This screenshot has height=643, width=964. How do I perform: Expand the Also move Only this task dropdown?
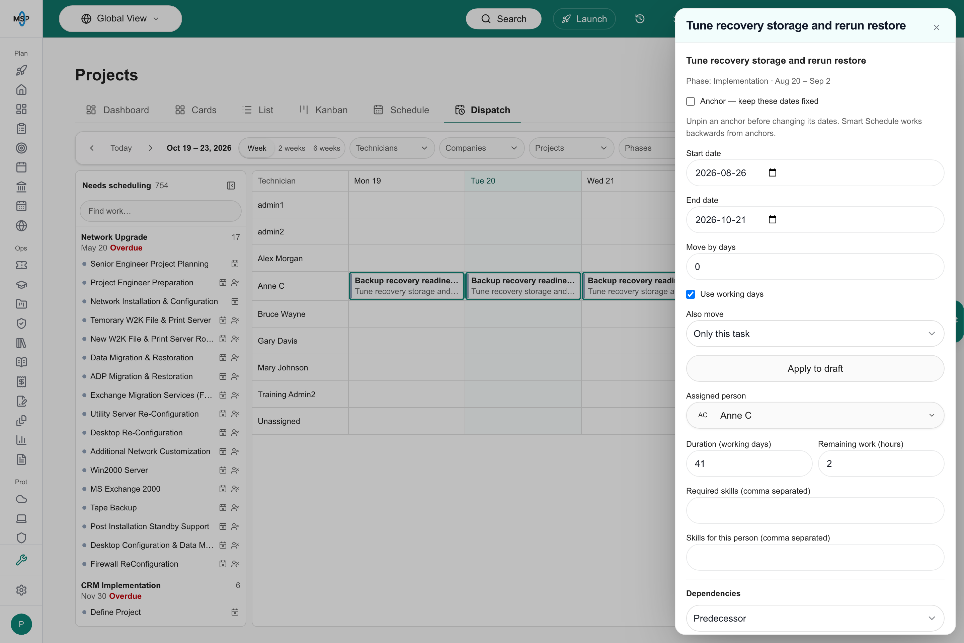(x=815, y=334)
